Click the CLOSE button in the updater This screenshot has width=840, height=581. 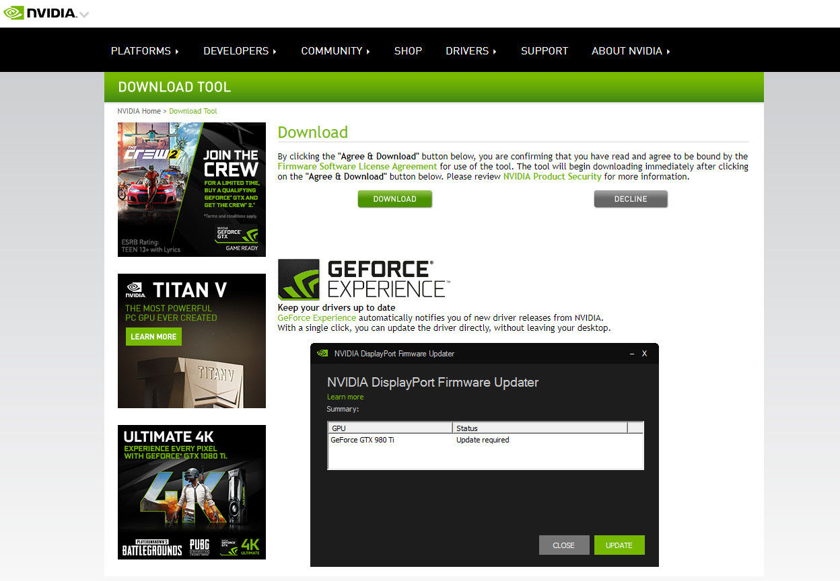(x=564, y=545)
